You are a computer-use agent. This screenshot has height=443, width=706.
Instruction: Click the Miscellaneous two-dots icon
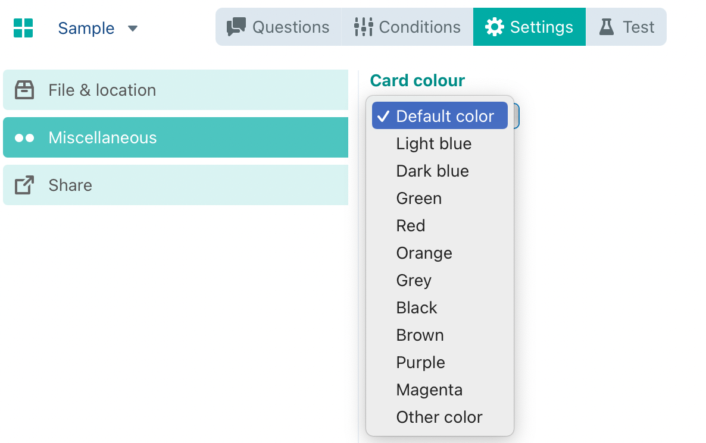24,138
